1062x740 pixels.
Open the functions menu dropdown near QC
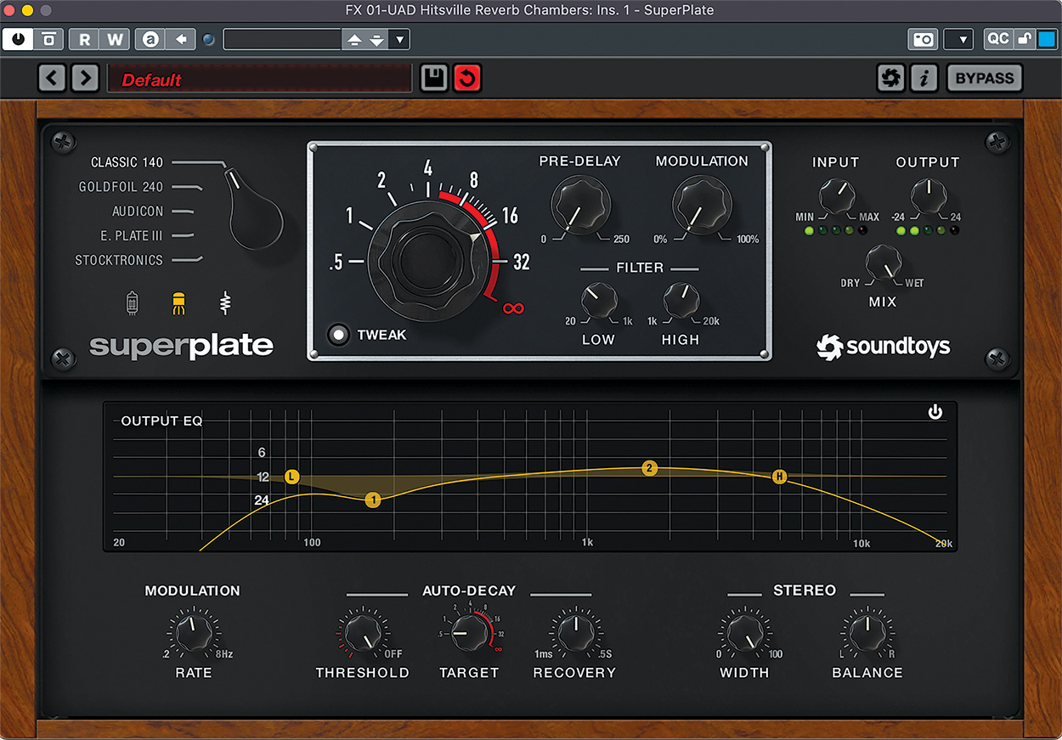point(958,39)
